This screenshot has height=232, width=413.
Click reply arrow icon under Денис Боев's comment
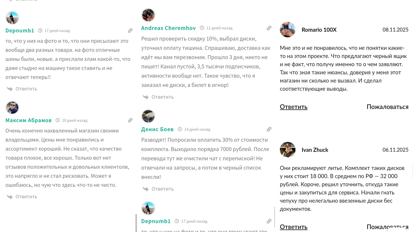tap(146, 189)
